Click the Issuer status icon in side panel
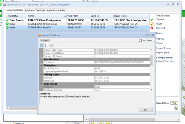This screenshot has height=124, width=185. click(152, 23)
